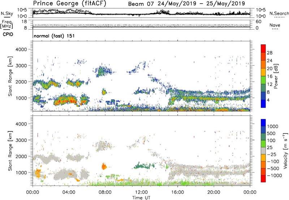Click the "08:00" time tick label
The height and width of the screenshot is (200, 289).
click(x=105, y=192)
